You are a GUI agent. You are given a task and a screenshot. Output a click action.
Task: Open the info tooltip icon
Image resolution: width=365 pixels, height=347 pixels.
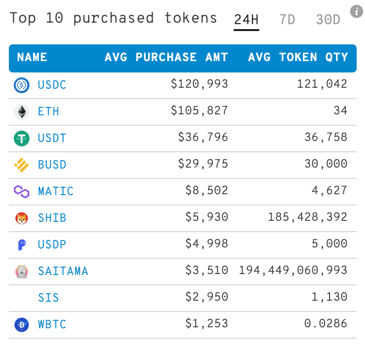(356, 10)
